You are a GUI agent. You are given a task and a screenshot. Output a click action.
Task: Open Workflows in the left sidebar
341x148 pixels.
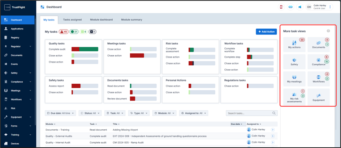[16, 99]
